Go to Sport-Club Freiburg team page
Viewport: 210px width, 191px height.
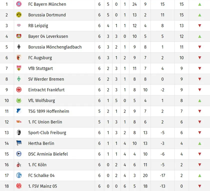coord(47,133)
